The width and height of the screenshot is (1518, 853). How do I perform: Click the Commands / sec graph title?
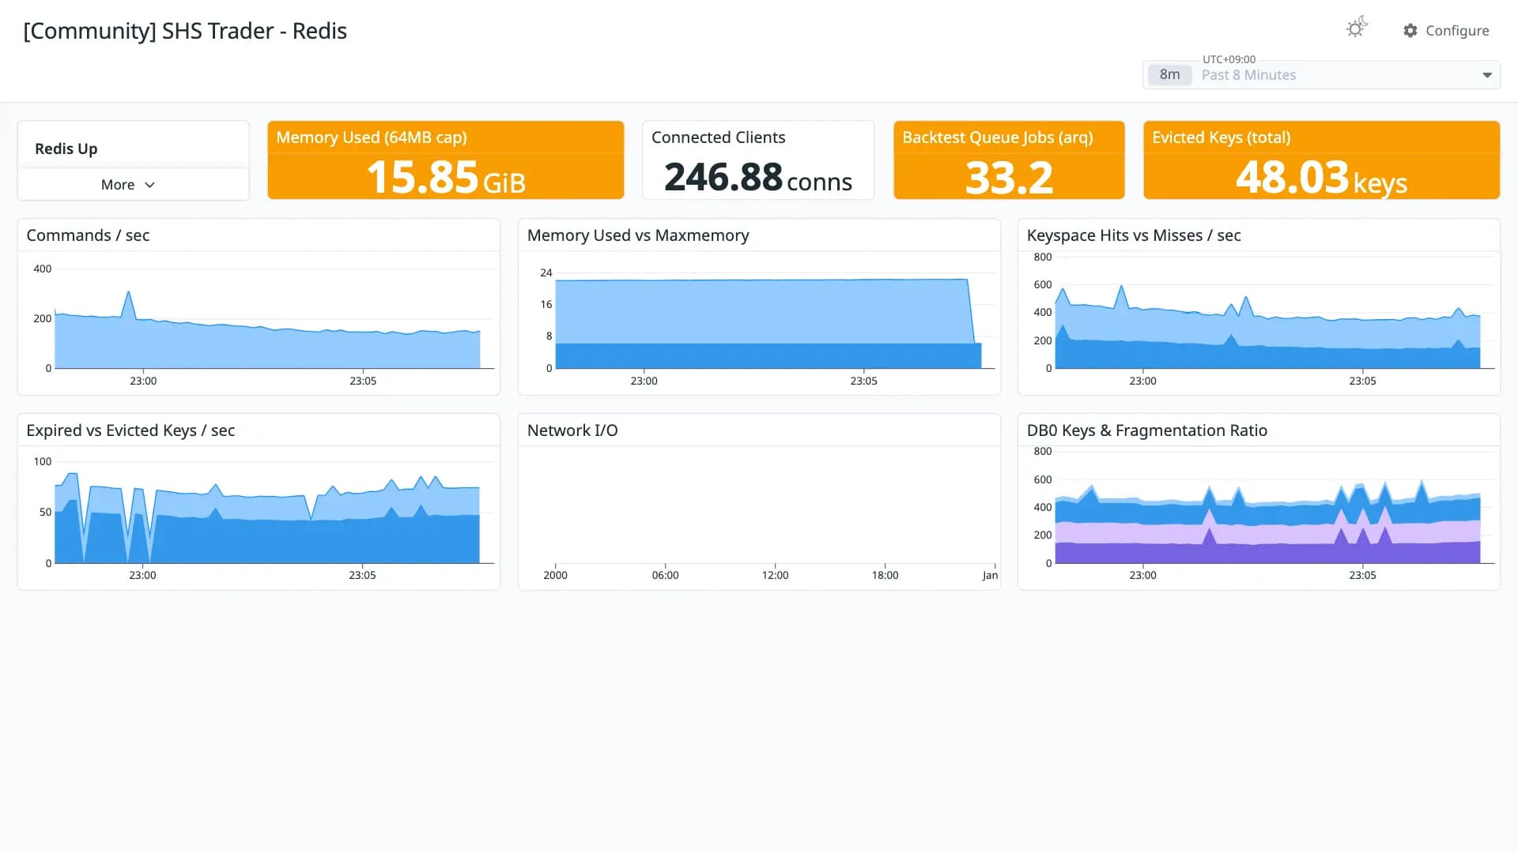tap(88, 235)
